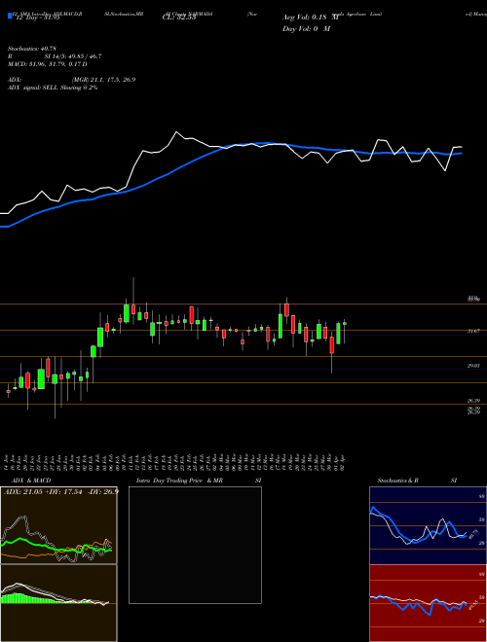Click the 'ADX: 21.05 +DY: 17.54 -DY: 26.9' header
The image size is (487, 642).
pos(61,491)
